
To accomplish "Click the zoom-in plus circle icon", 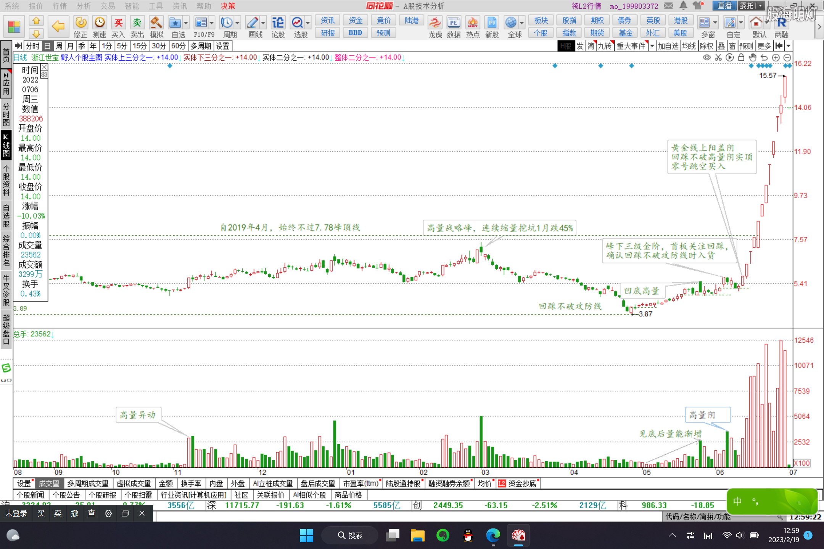I will click(776, 58).
